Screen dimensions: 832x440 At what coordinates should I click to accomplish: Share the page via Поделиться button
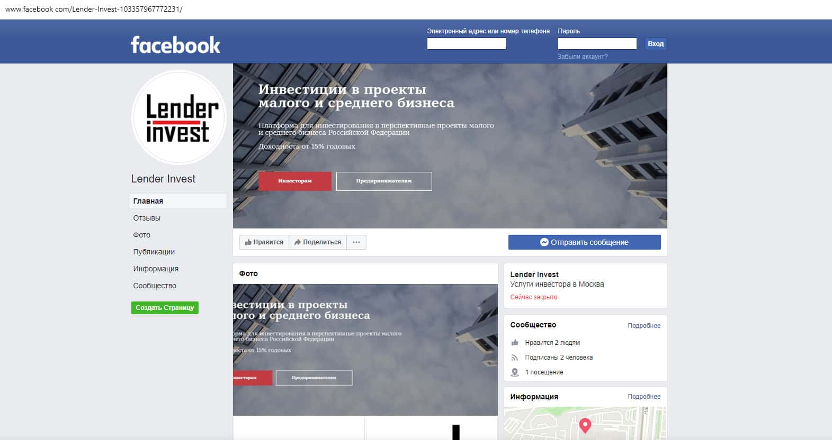318,242
